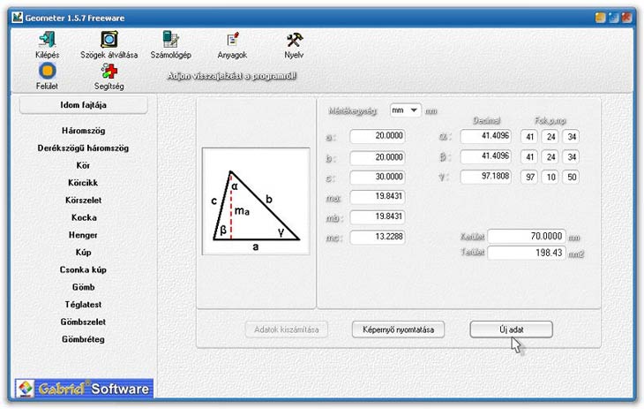Click the side a value field
The image size is (644, 409).
(377, 137)
